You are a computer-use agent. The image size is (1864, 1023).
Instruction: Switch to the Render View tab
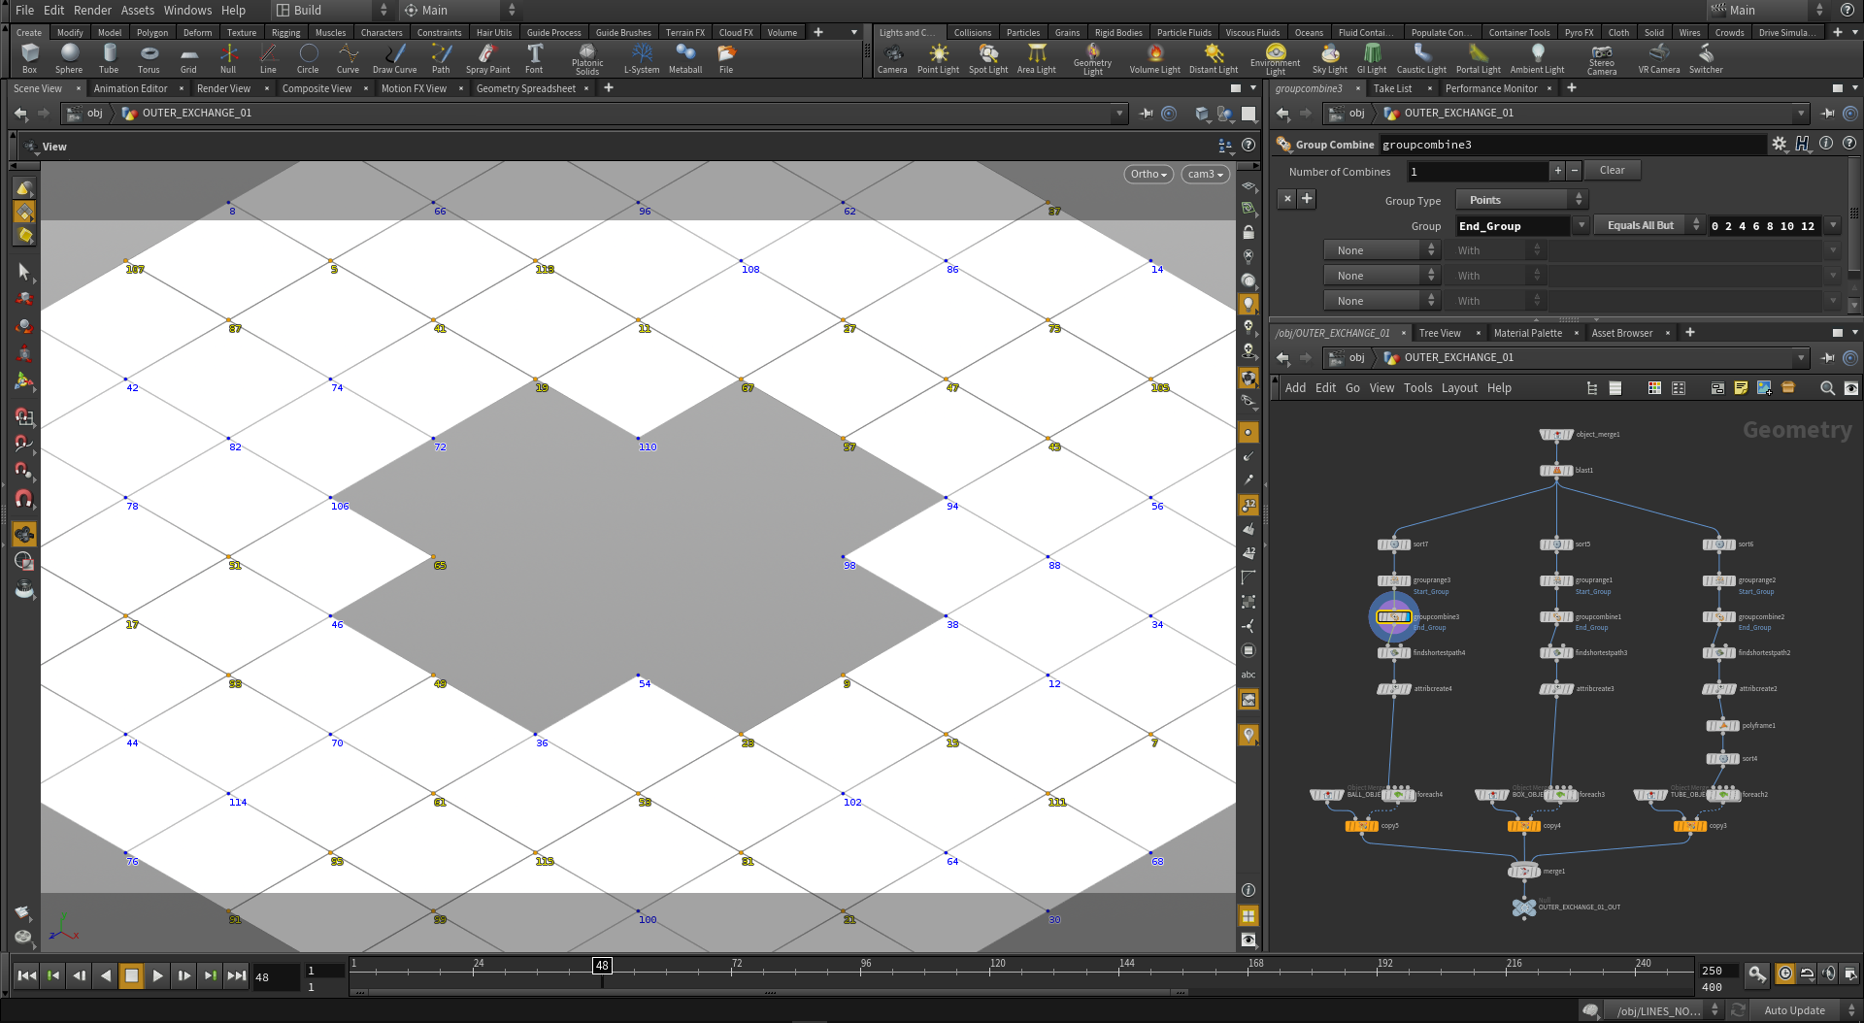223,88
